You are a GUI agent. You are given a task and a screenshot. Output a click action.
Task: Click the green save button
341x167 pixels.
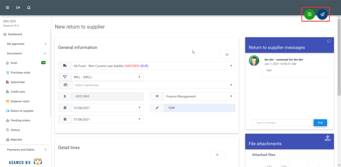coord(310,14)
